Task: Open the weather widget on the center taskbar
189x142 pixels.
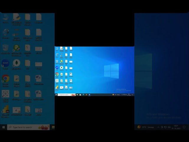Action: click(x=116, y=95)
